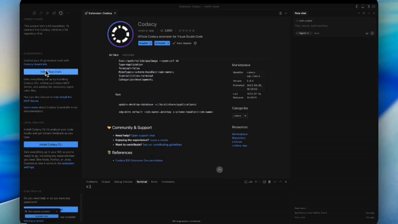Viewport: 398px width, 224px height.
Task: Switch to the FEATURES tab
Action: (x=128, y=55)
